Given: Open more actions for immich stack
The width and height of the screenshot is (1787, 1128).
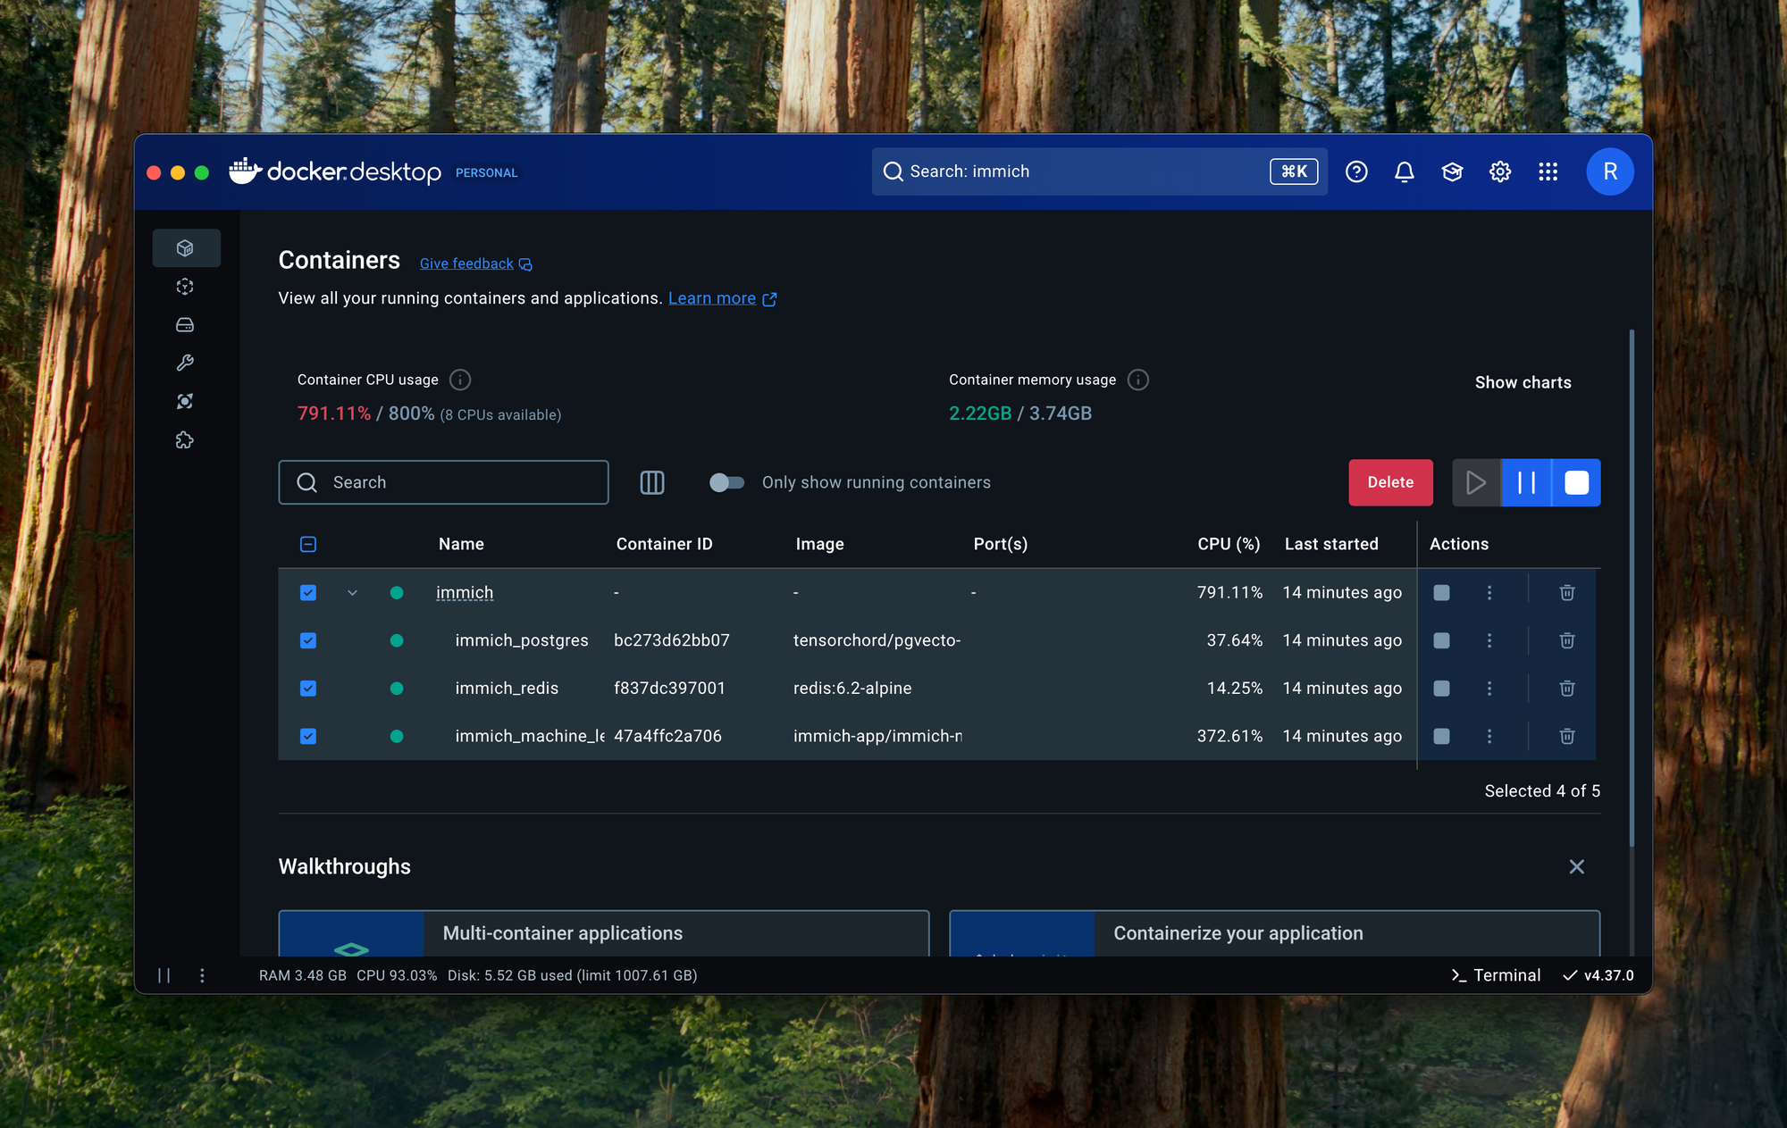Looking at the screenshot, I should [x=1489, y=593].
